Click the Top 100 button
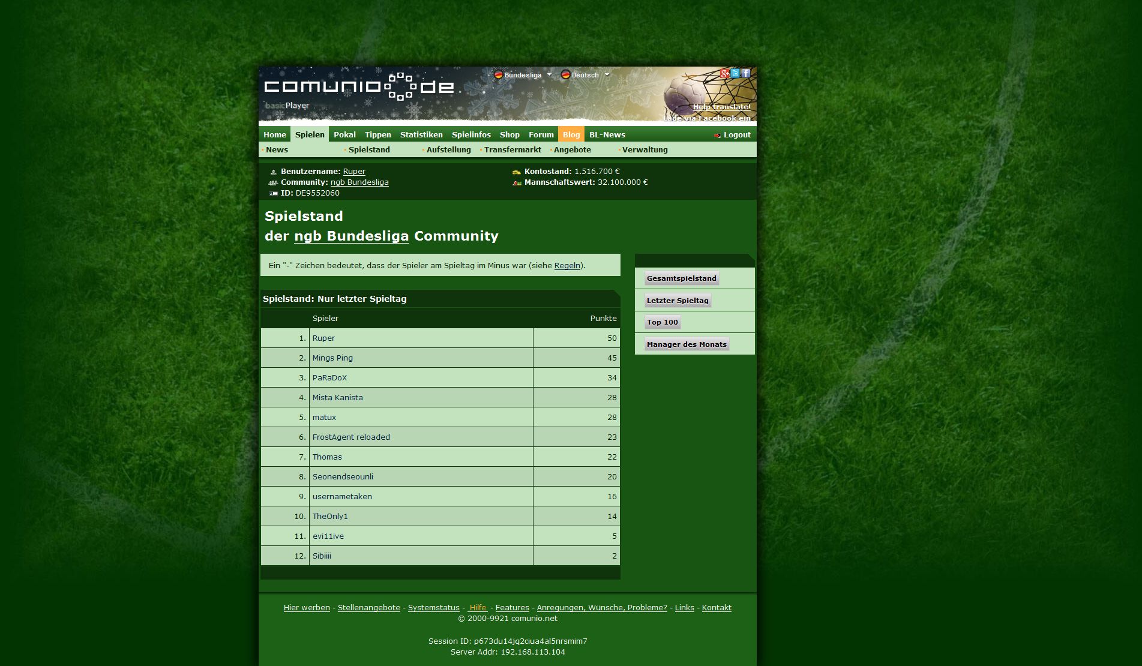Viewport: 1142px width, 666px height. (x=663, y=322)
